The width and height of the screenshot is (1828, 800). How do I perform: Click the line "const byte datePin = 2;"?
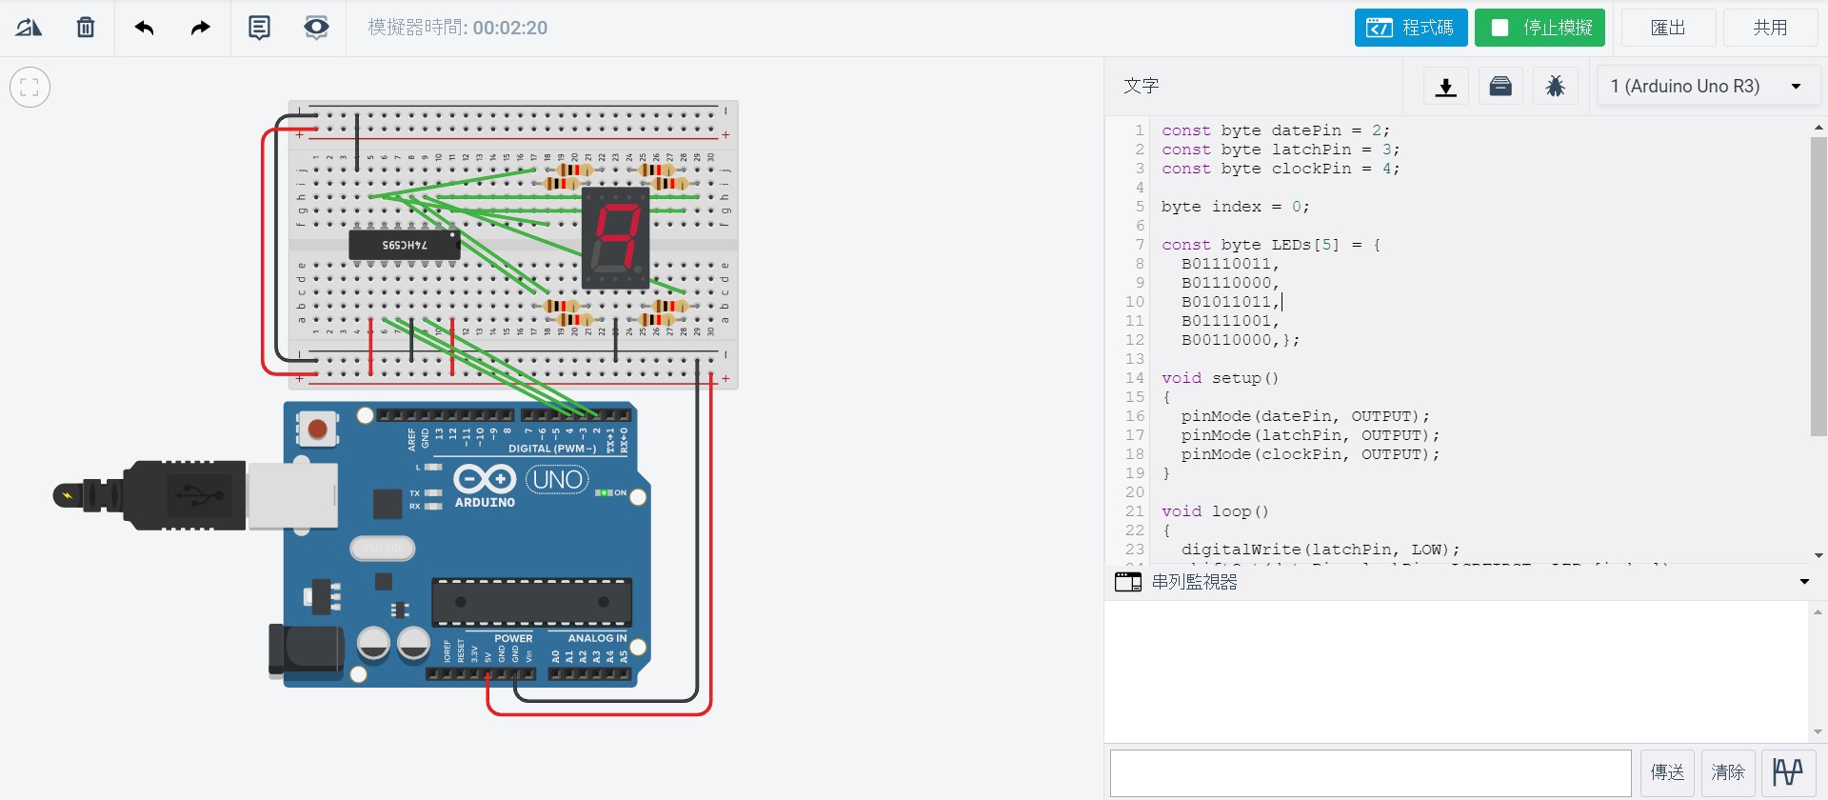point(1276,130)
